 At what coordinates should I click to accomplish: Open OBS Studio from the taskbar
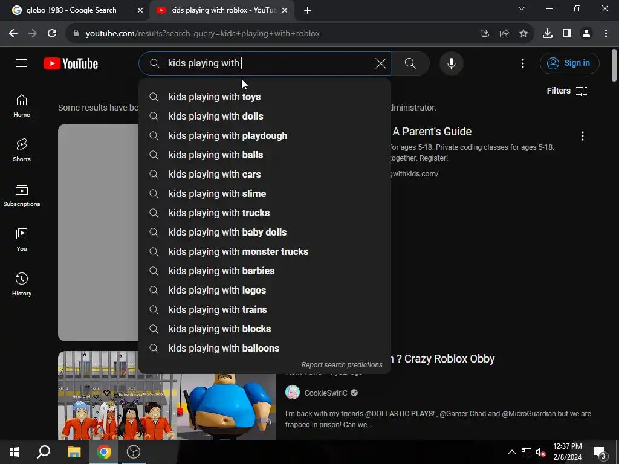tap(134, 452)
